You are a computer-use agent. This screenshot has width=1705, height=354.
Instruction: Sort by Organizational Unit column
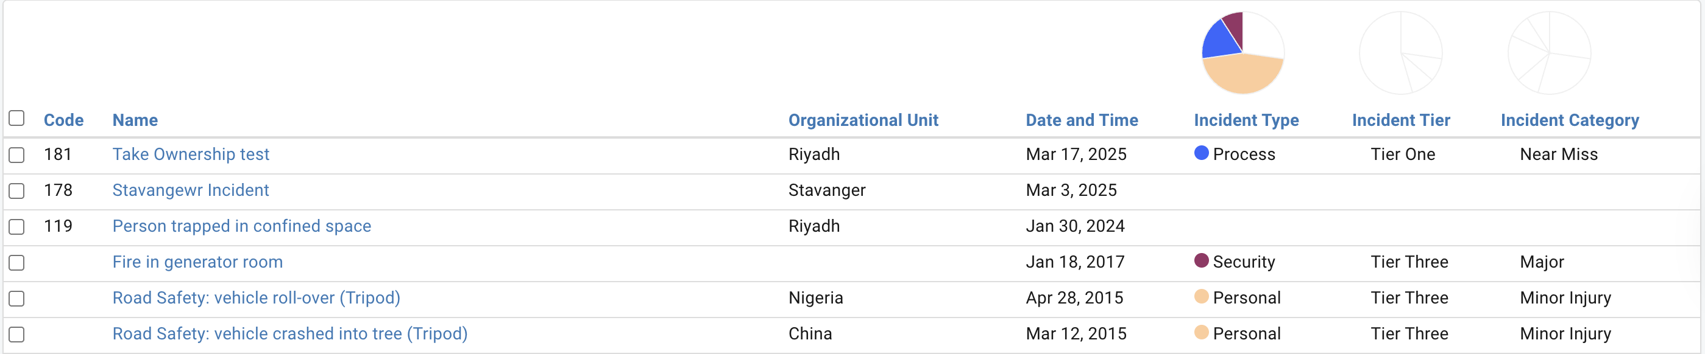(863, 120)
